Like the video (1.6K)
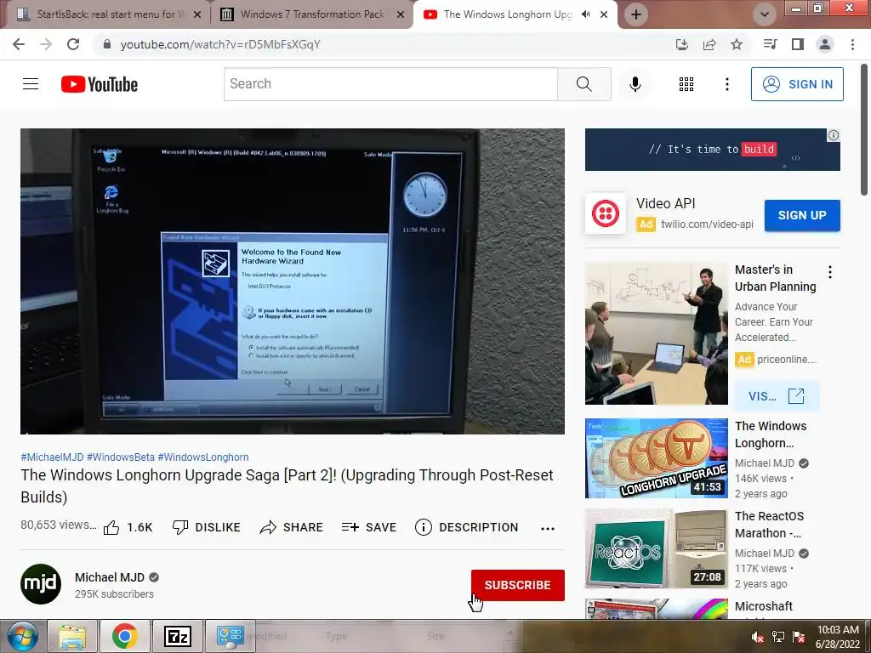This screenshot has width=871, height=653. (x=128, y=527)
